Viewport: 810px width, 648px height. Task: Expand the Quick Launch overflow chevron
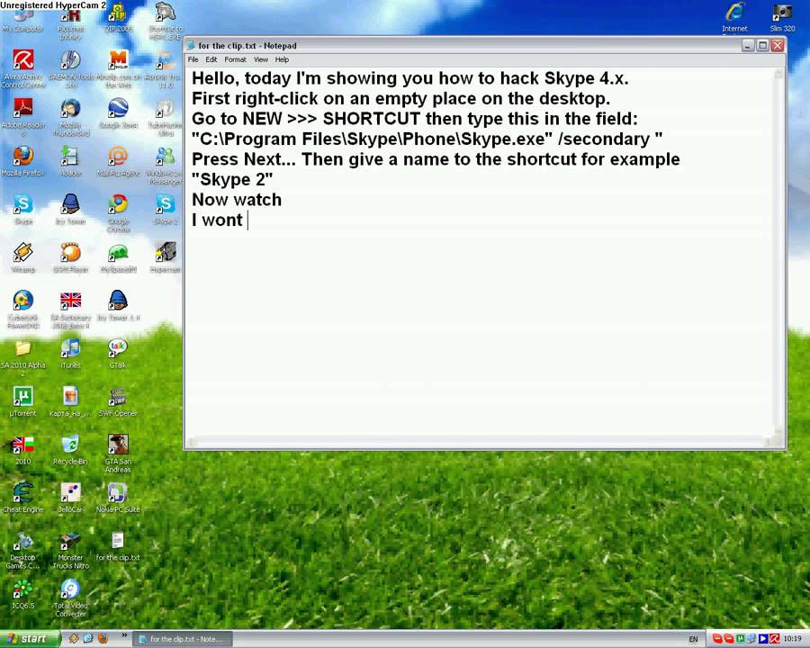(x=124, y=635)
